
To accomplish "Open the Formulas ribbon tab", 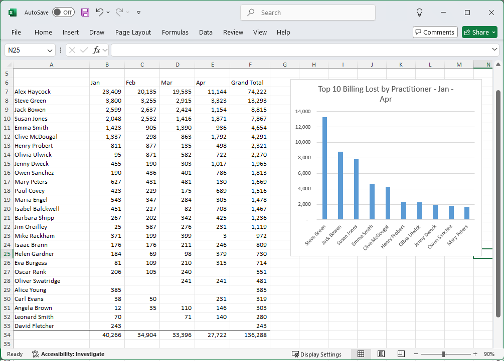I will coord(175,32).
